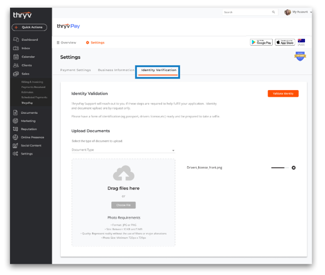
Task: Open the Settings tab in ThryvPay
Action: click(95, 42)
